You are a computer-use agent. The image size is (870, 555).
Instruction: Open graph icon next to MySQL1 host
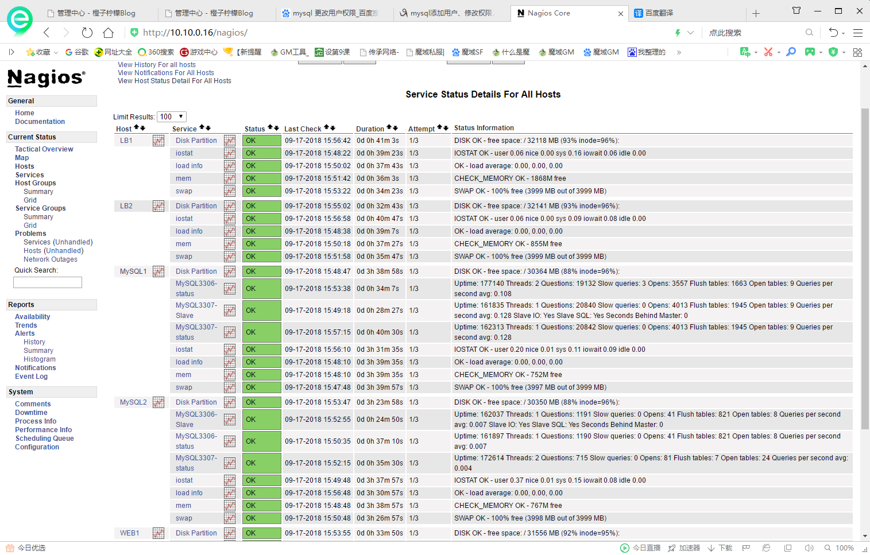point(158,271)
